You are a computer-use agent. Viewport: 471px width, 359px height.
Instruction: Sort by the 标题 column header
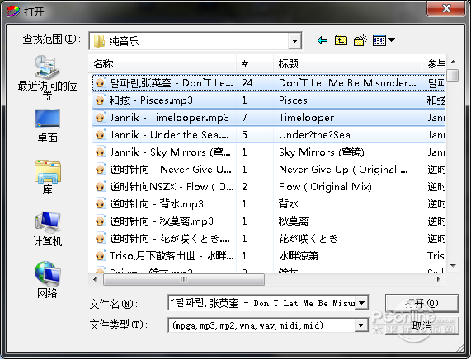[347, 63]
